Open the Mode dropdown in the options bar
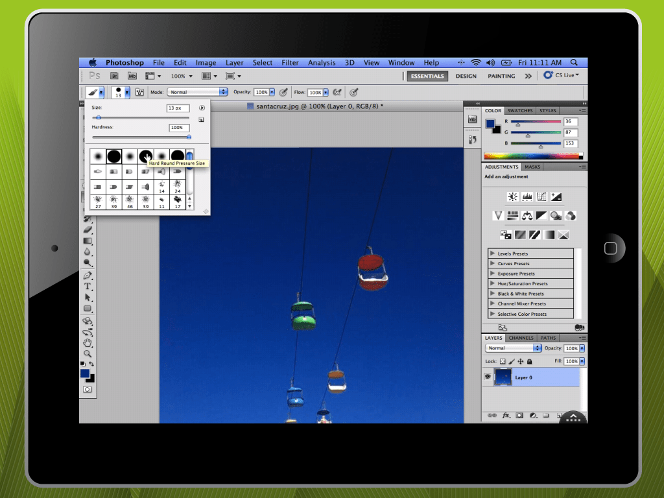Viewport: 664px width, 498px height. tap(197, 91)
